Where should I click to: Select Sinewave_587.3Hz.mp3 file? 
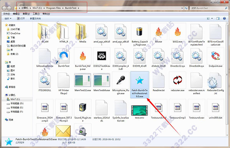(x=64, y=111)
